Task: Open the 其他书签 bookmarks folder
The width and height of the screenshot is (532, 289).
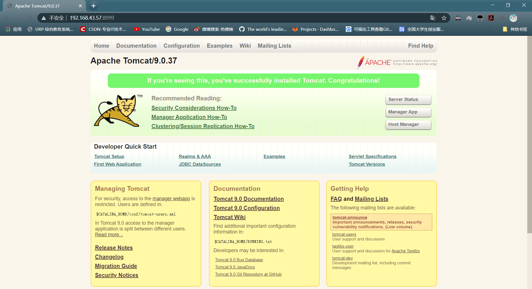Action: point(515,29)
